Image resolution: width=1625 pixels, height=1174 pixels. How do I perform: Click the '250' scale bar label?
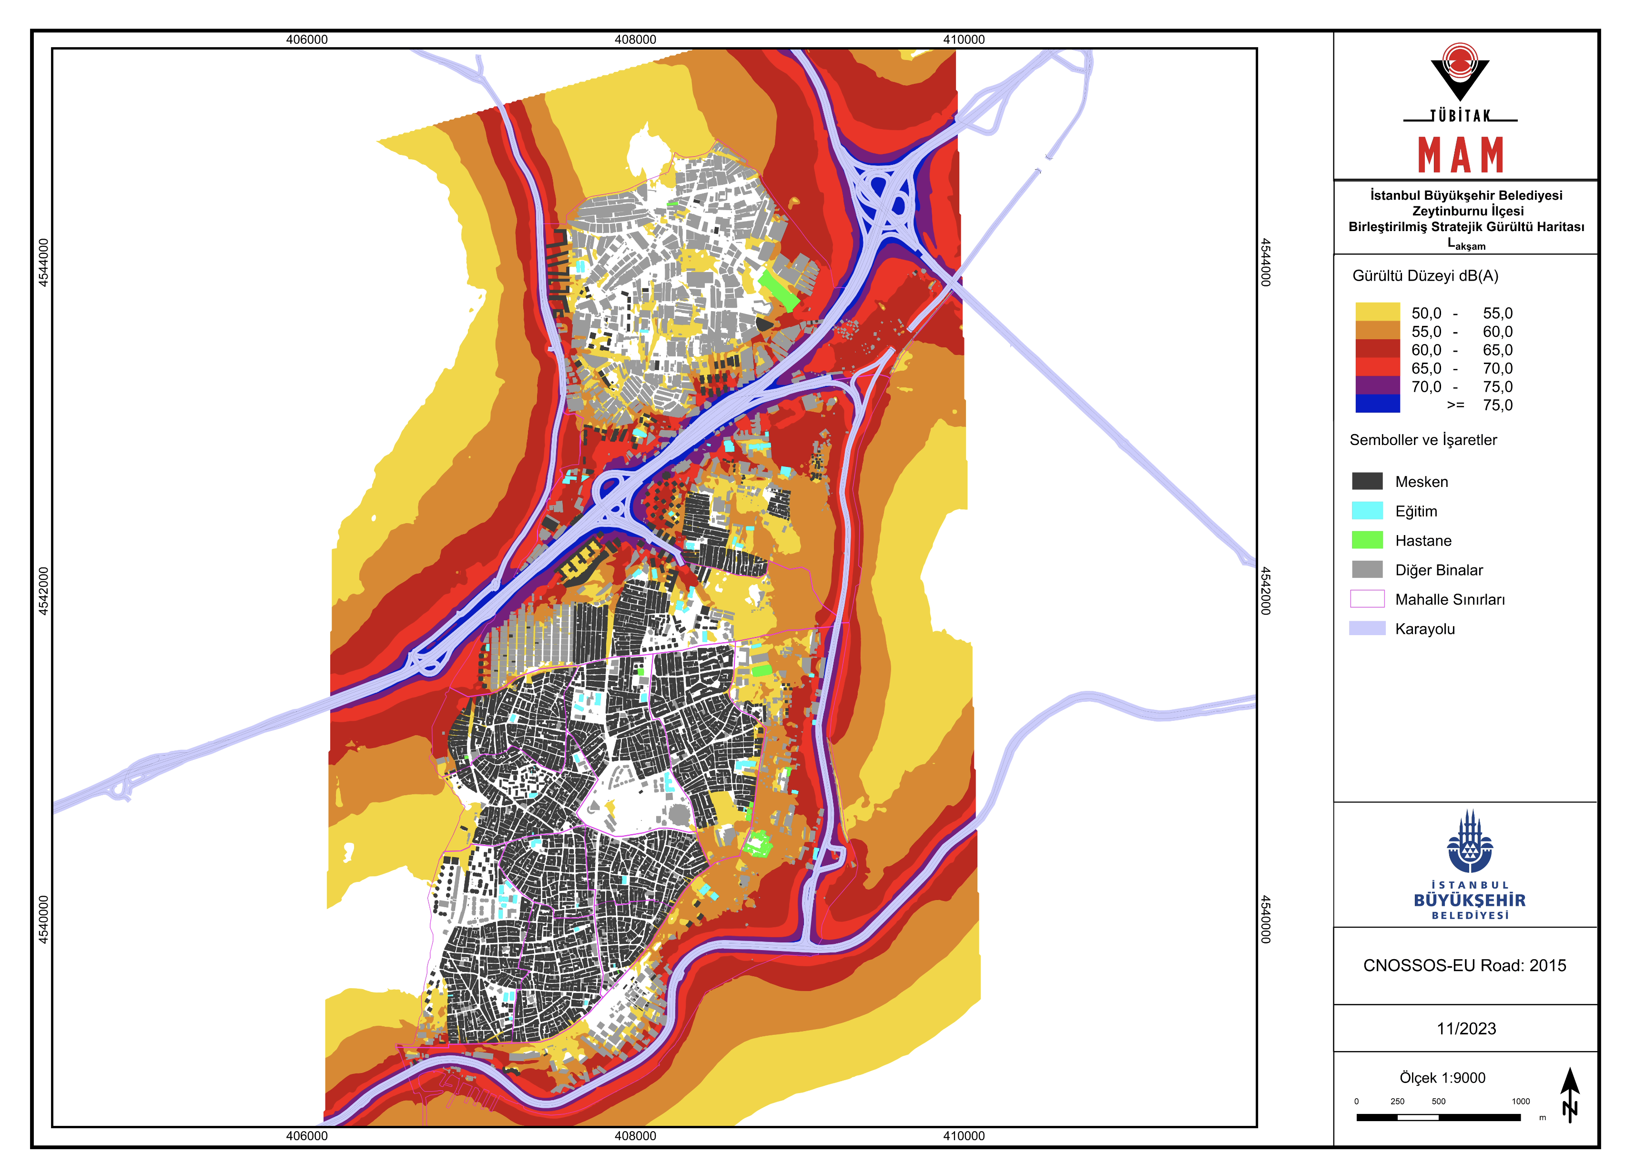tap(1397, 1102)
